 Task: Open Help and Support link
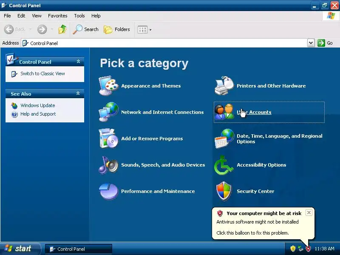38,114
